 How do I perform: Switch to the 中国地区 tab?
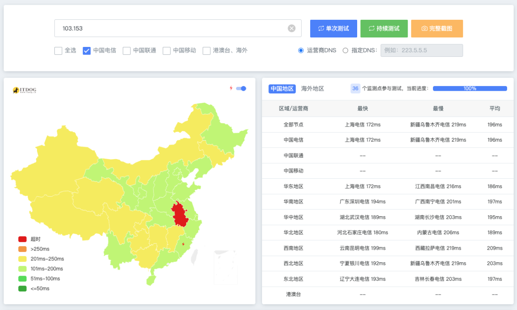tap(282, 89)
